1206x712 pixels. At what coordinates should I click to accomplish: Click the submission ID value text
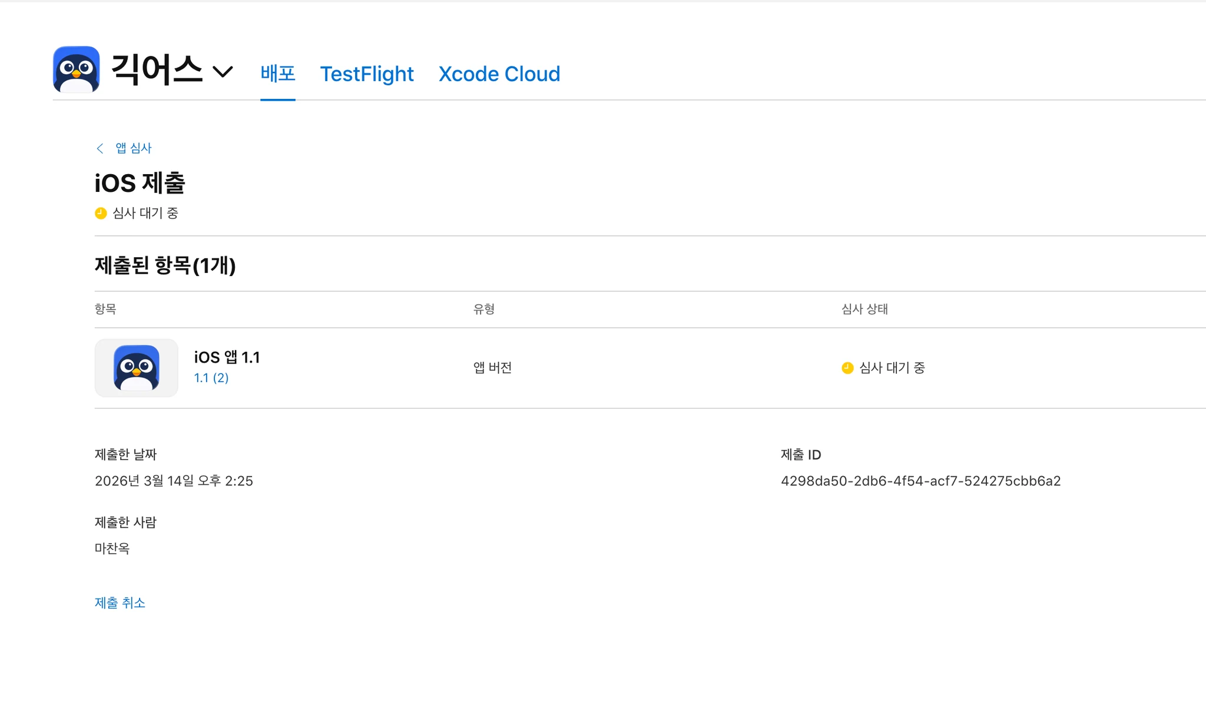pos(920,481)
